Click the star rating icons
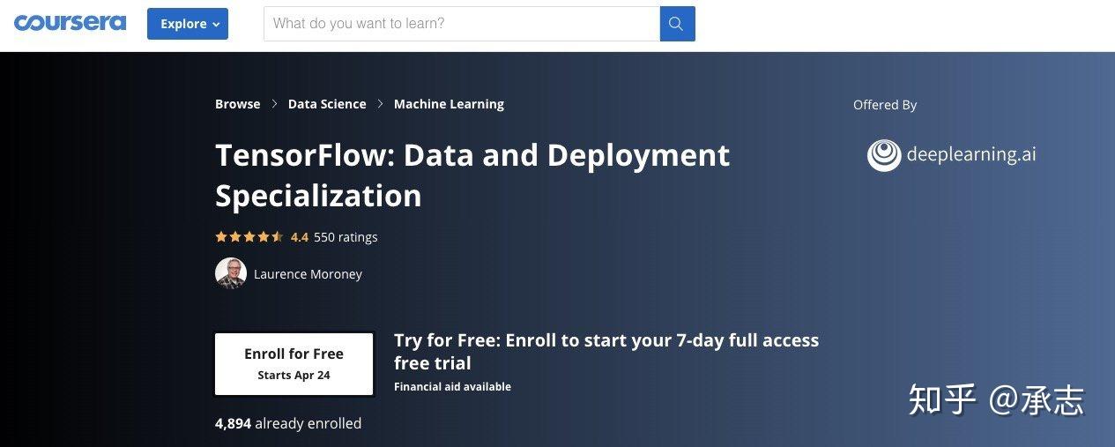The height and width of the screenshot is (447, 1115). coord(249,236)
